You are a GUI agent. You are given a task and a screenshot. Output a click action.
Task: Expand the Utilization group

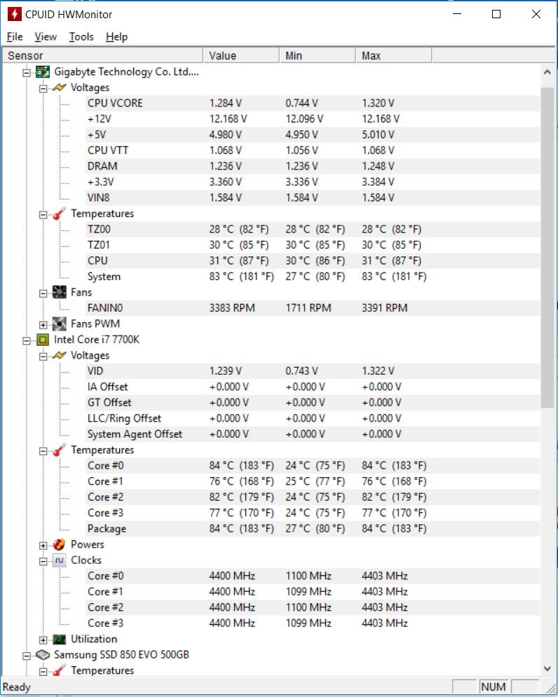pyautogui.click(x=43, y=640)
